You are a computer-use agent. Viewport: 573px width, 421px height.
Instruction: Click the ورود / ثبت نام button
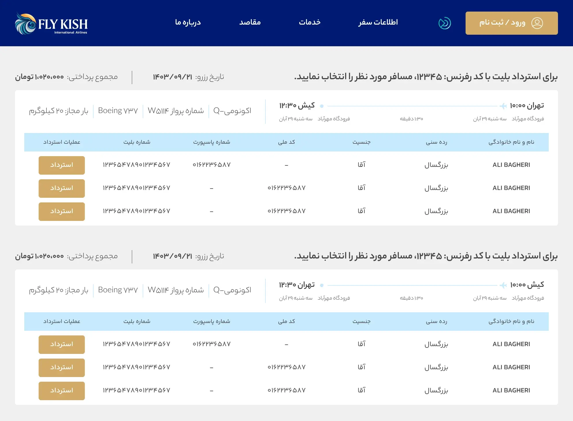pyautogui.click(x=511, y=23)
